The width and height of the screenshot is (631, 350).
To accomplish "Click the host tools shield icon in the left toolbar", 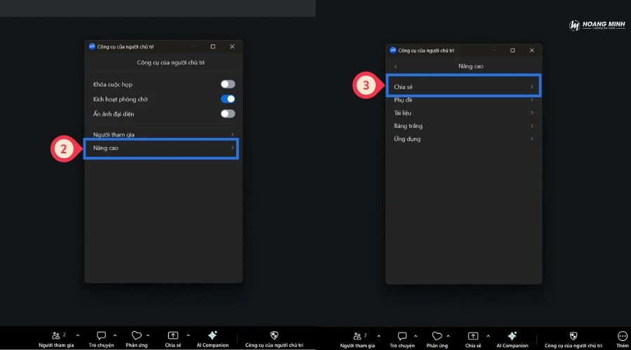I will pyautogui.click(x=274, y=336).
